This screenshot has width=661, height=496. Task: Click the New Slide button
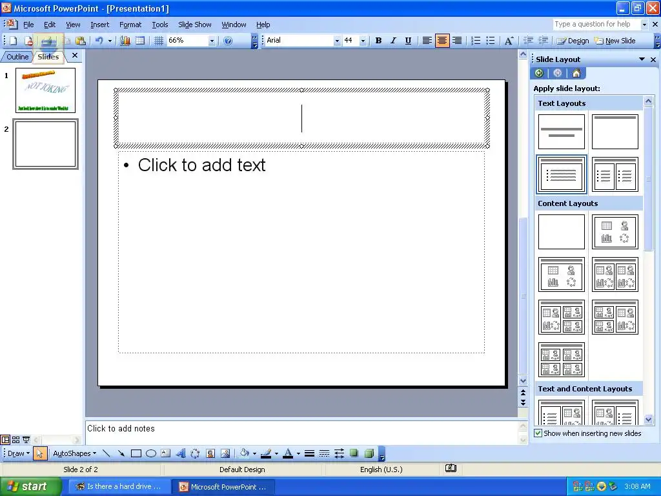(615, 41)
